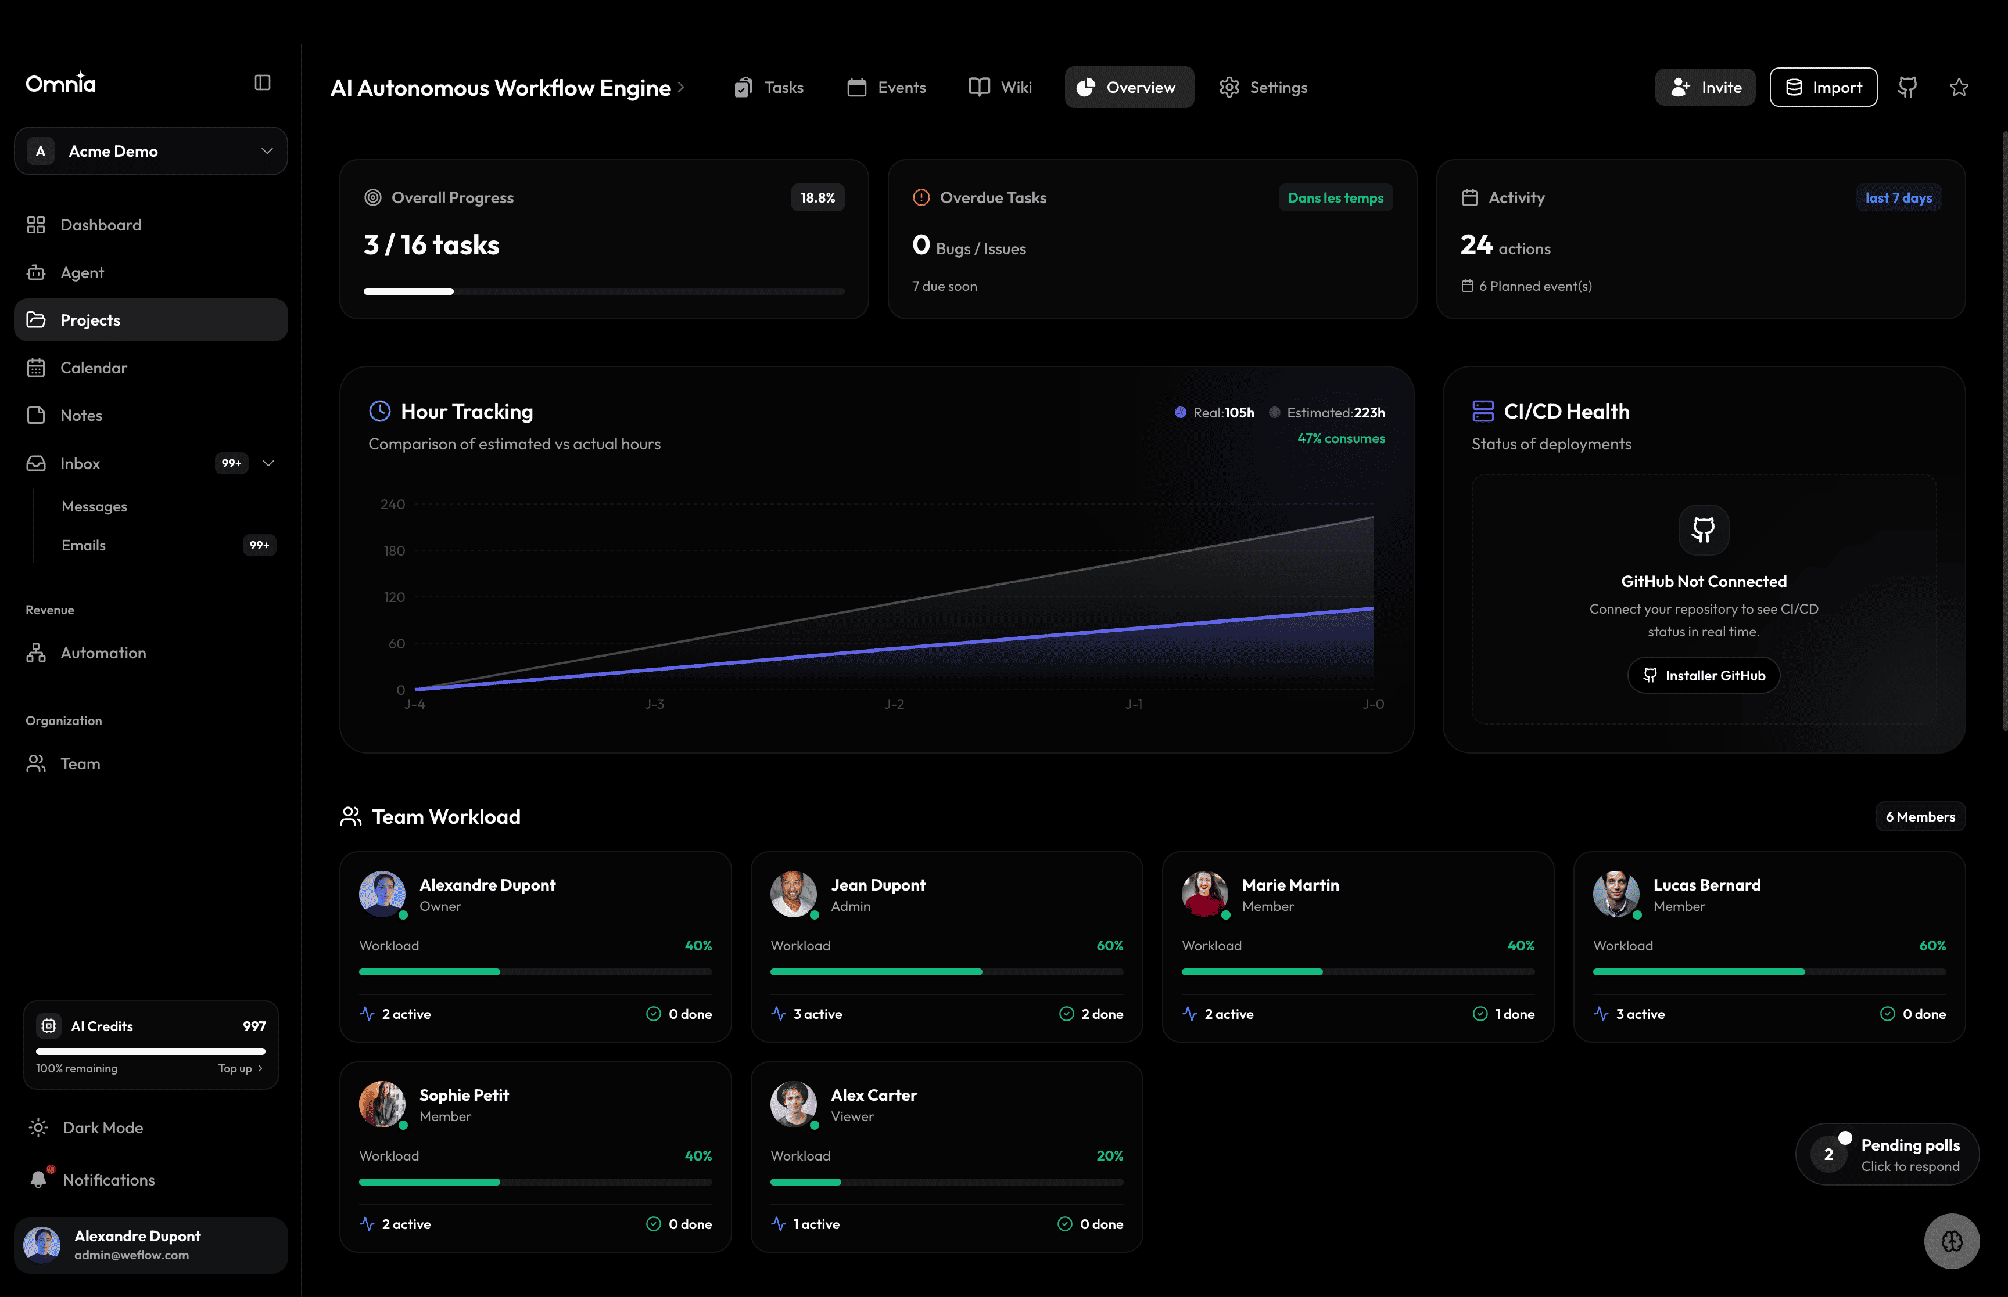Click the Omnia logo
The image size is (2008, 1297).
(x=60, y=82)
